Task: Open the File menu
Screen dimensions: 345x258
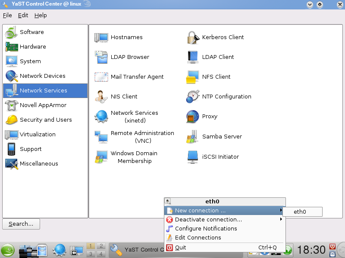Action: click(x=7, y=15)
